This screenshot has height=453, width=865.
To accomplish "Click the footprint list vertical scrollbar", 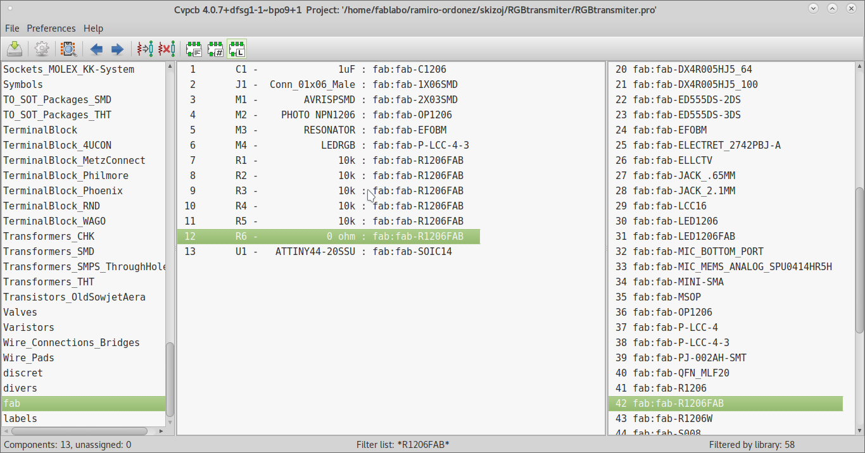I will click(859, 260).
